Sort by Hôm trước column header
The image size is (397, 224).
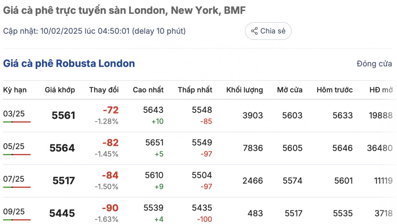334,90
